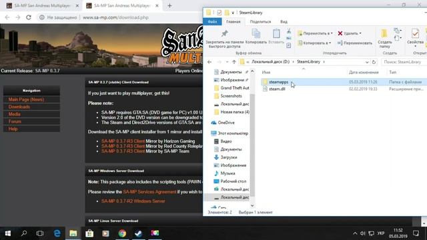Switch to Главная ribbon tab
This screenshot has height=240, width=427.
tap(233, 21)
